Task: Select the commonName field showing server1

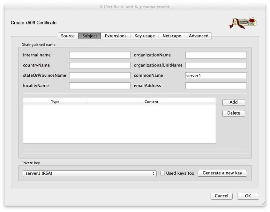Action: point(215,75)
